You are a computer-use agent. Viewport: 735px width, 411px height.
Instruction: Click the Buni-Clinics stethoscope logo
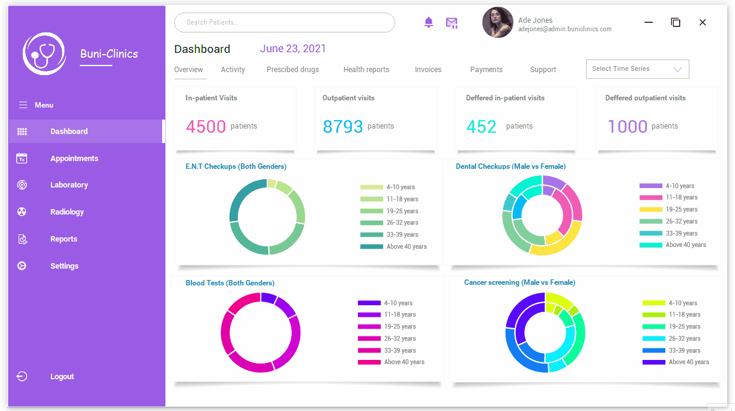[44, 53]
